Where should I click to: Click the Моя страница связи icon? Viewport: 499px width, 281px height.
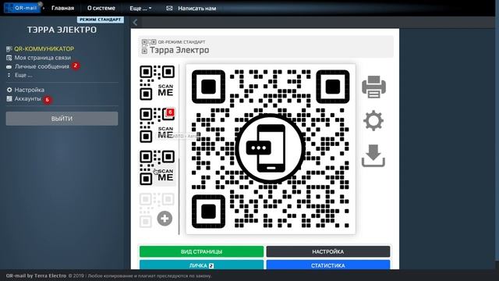9,58
